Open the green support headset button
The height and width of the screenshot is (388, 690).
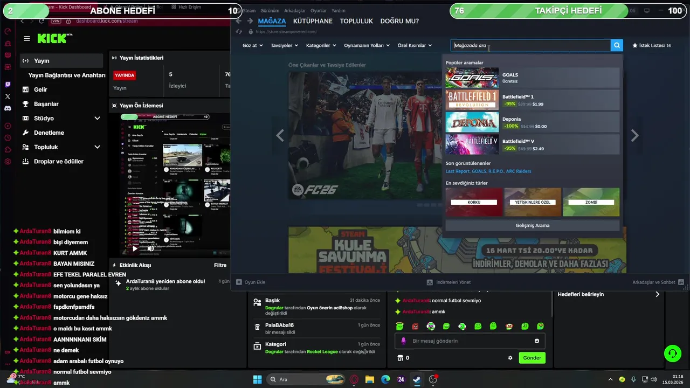click(673, 354)
